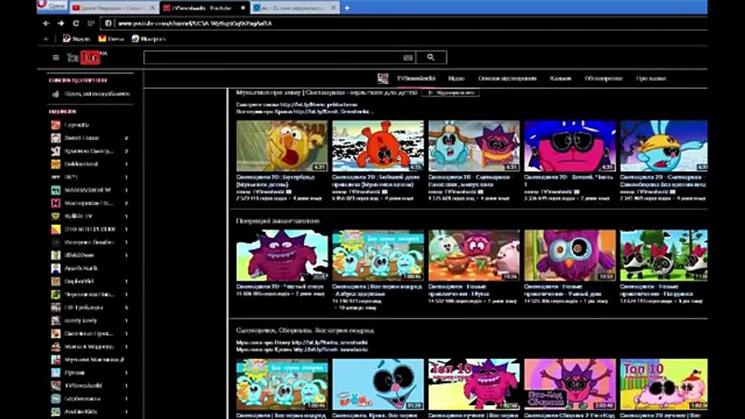Open the Yandex bookmark
The width and height of the screenshot is (745, 419).
77,39
